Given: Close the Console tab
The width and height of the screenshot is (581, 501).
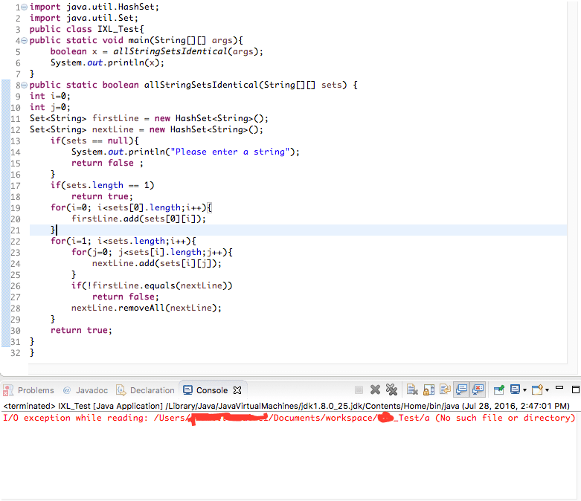Looking at the screenshot, I should point(237,390).
